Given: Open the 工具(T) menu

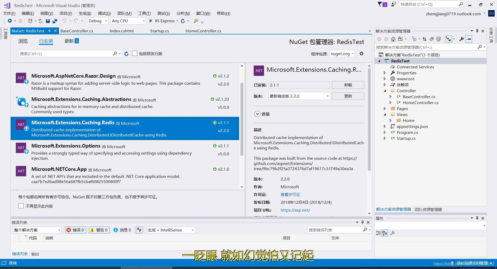Looking at the screenshot, I should [144, 13].
